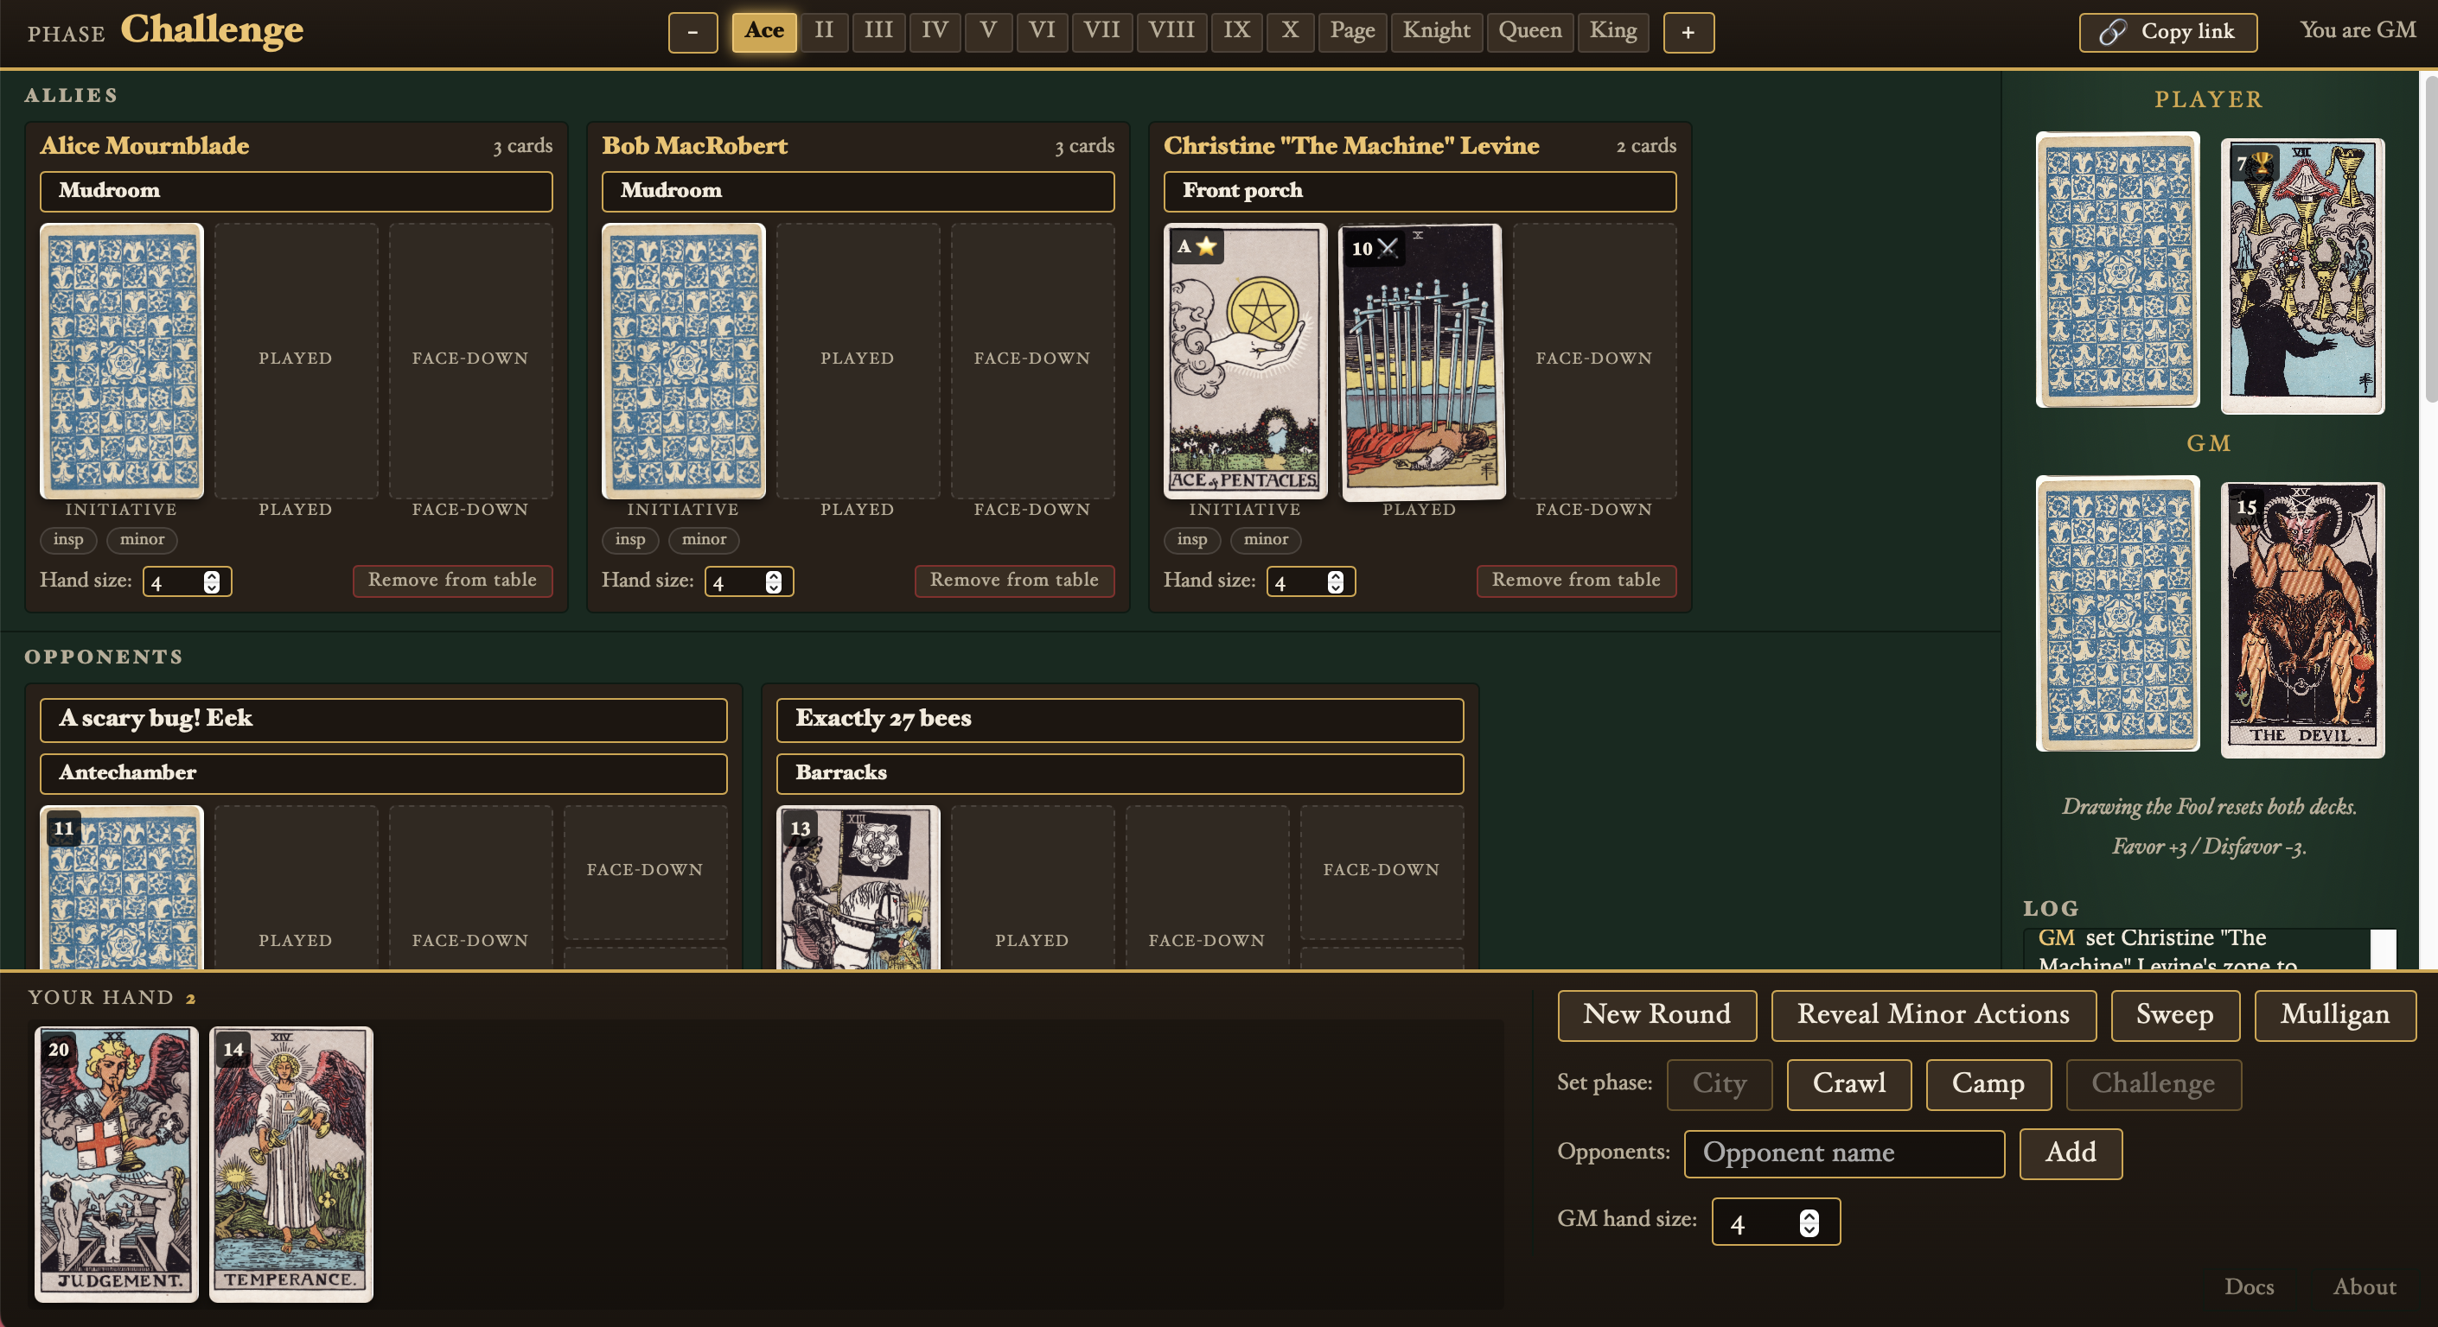Toggle Bob's minor tag
This screenshot has height=1327, width=2438.
(x=704, y=539)
